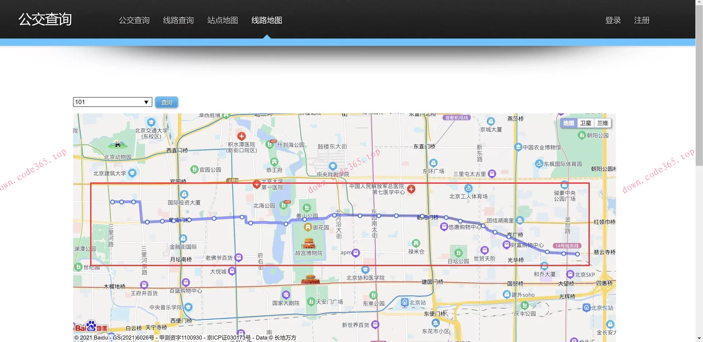This screenshot has width=703, height=342.
Task: Click the 景山公园 park icon
Action: (307, 208)
